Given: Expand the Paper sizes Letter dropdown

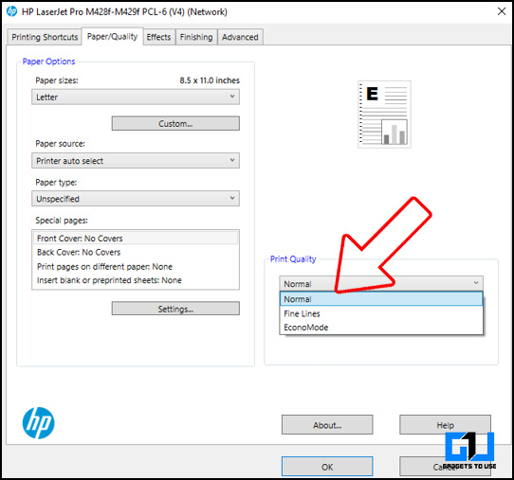Looking at the screenshot, I should [136, 97].
